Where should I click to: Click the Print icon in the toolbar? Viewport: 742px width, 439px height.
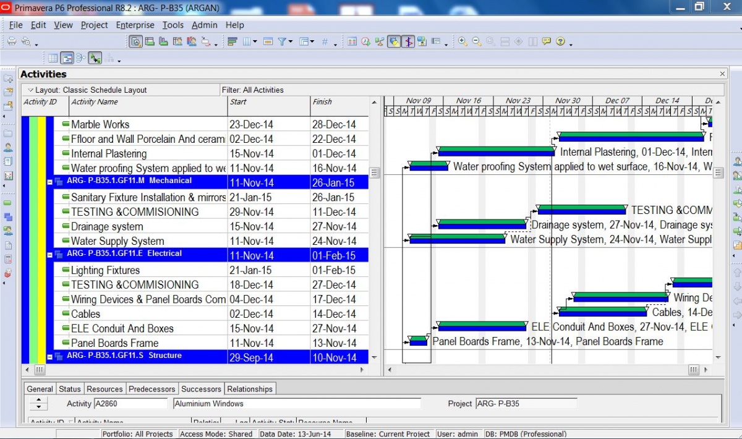[11, 41]
